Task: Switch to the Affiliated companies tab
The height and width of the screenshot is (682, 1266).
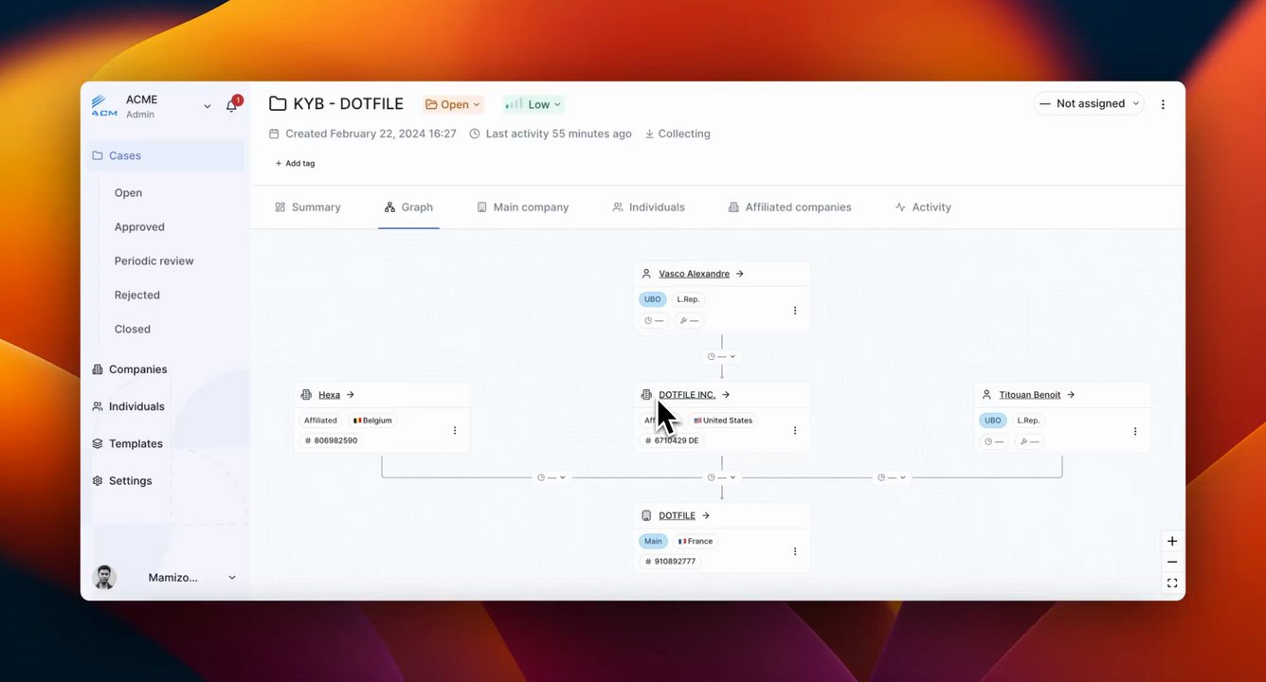Action: [789, 206]
